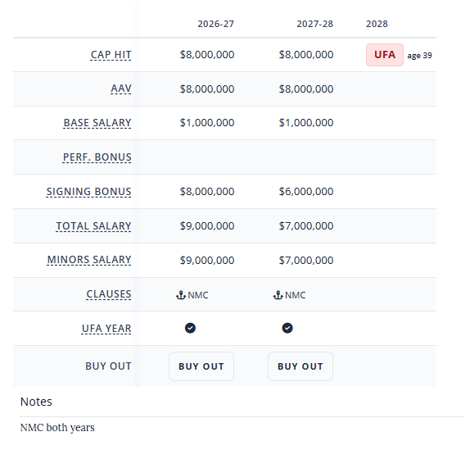Click the Base Salary label
The image size is (470, 450).
tap(97, 123)
